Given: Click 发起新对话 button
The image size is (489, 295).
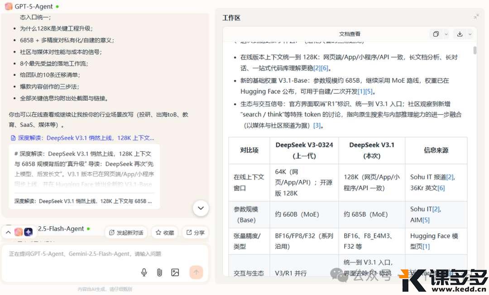Looking at the screenshot, I should coord(126,233).
